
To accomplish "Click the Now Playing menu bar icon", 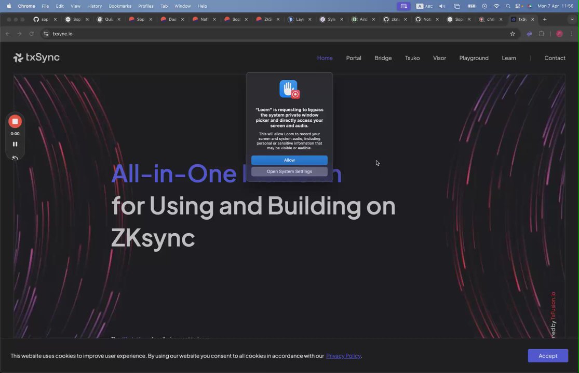I will click(x=484, y=6).
